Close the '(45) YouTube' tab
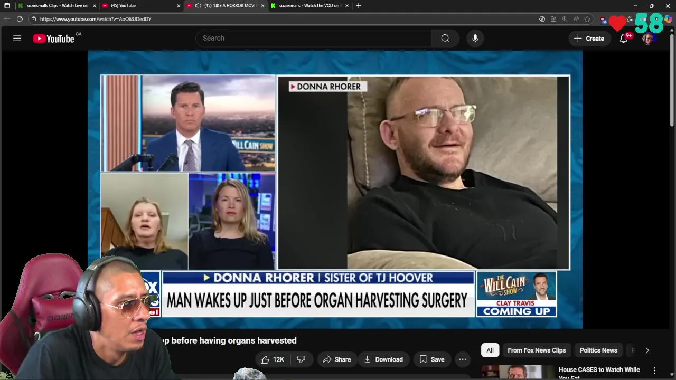 point(179,6)
